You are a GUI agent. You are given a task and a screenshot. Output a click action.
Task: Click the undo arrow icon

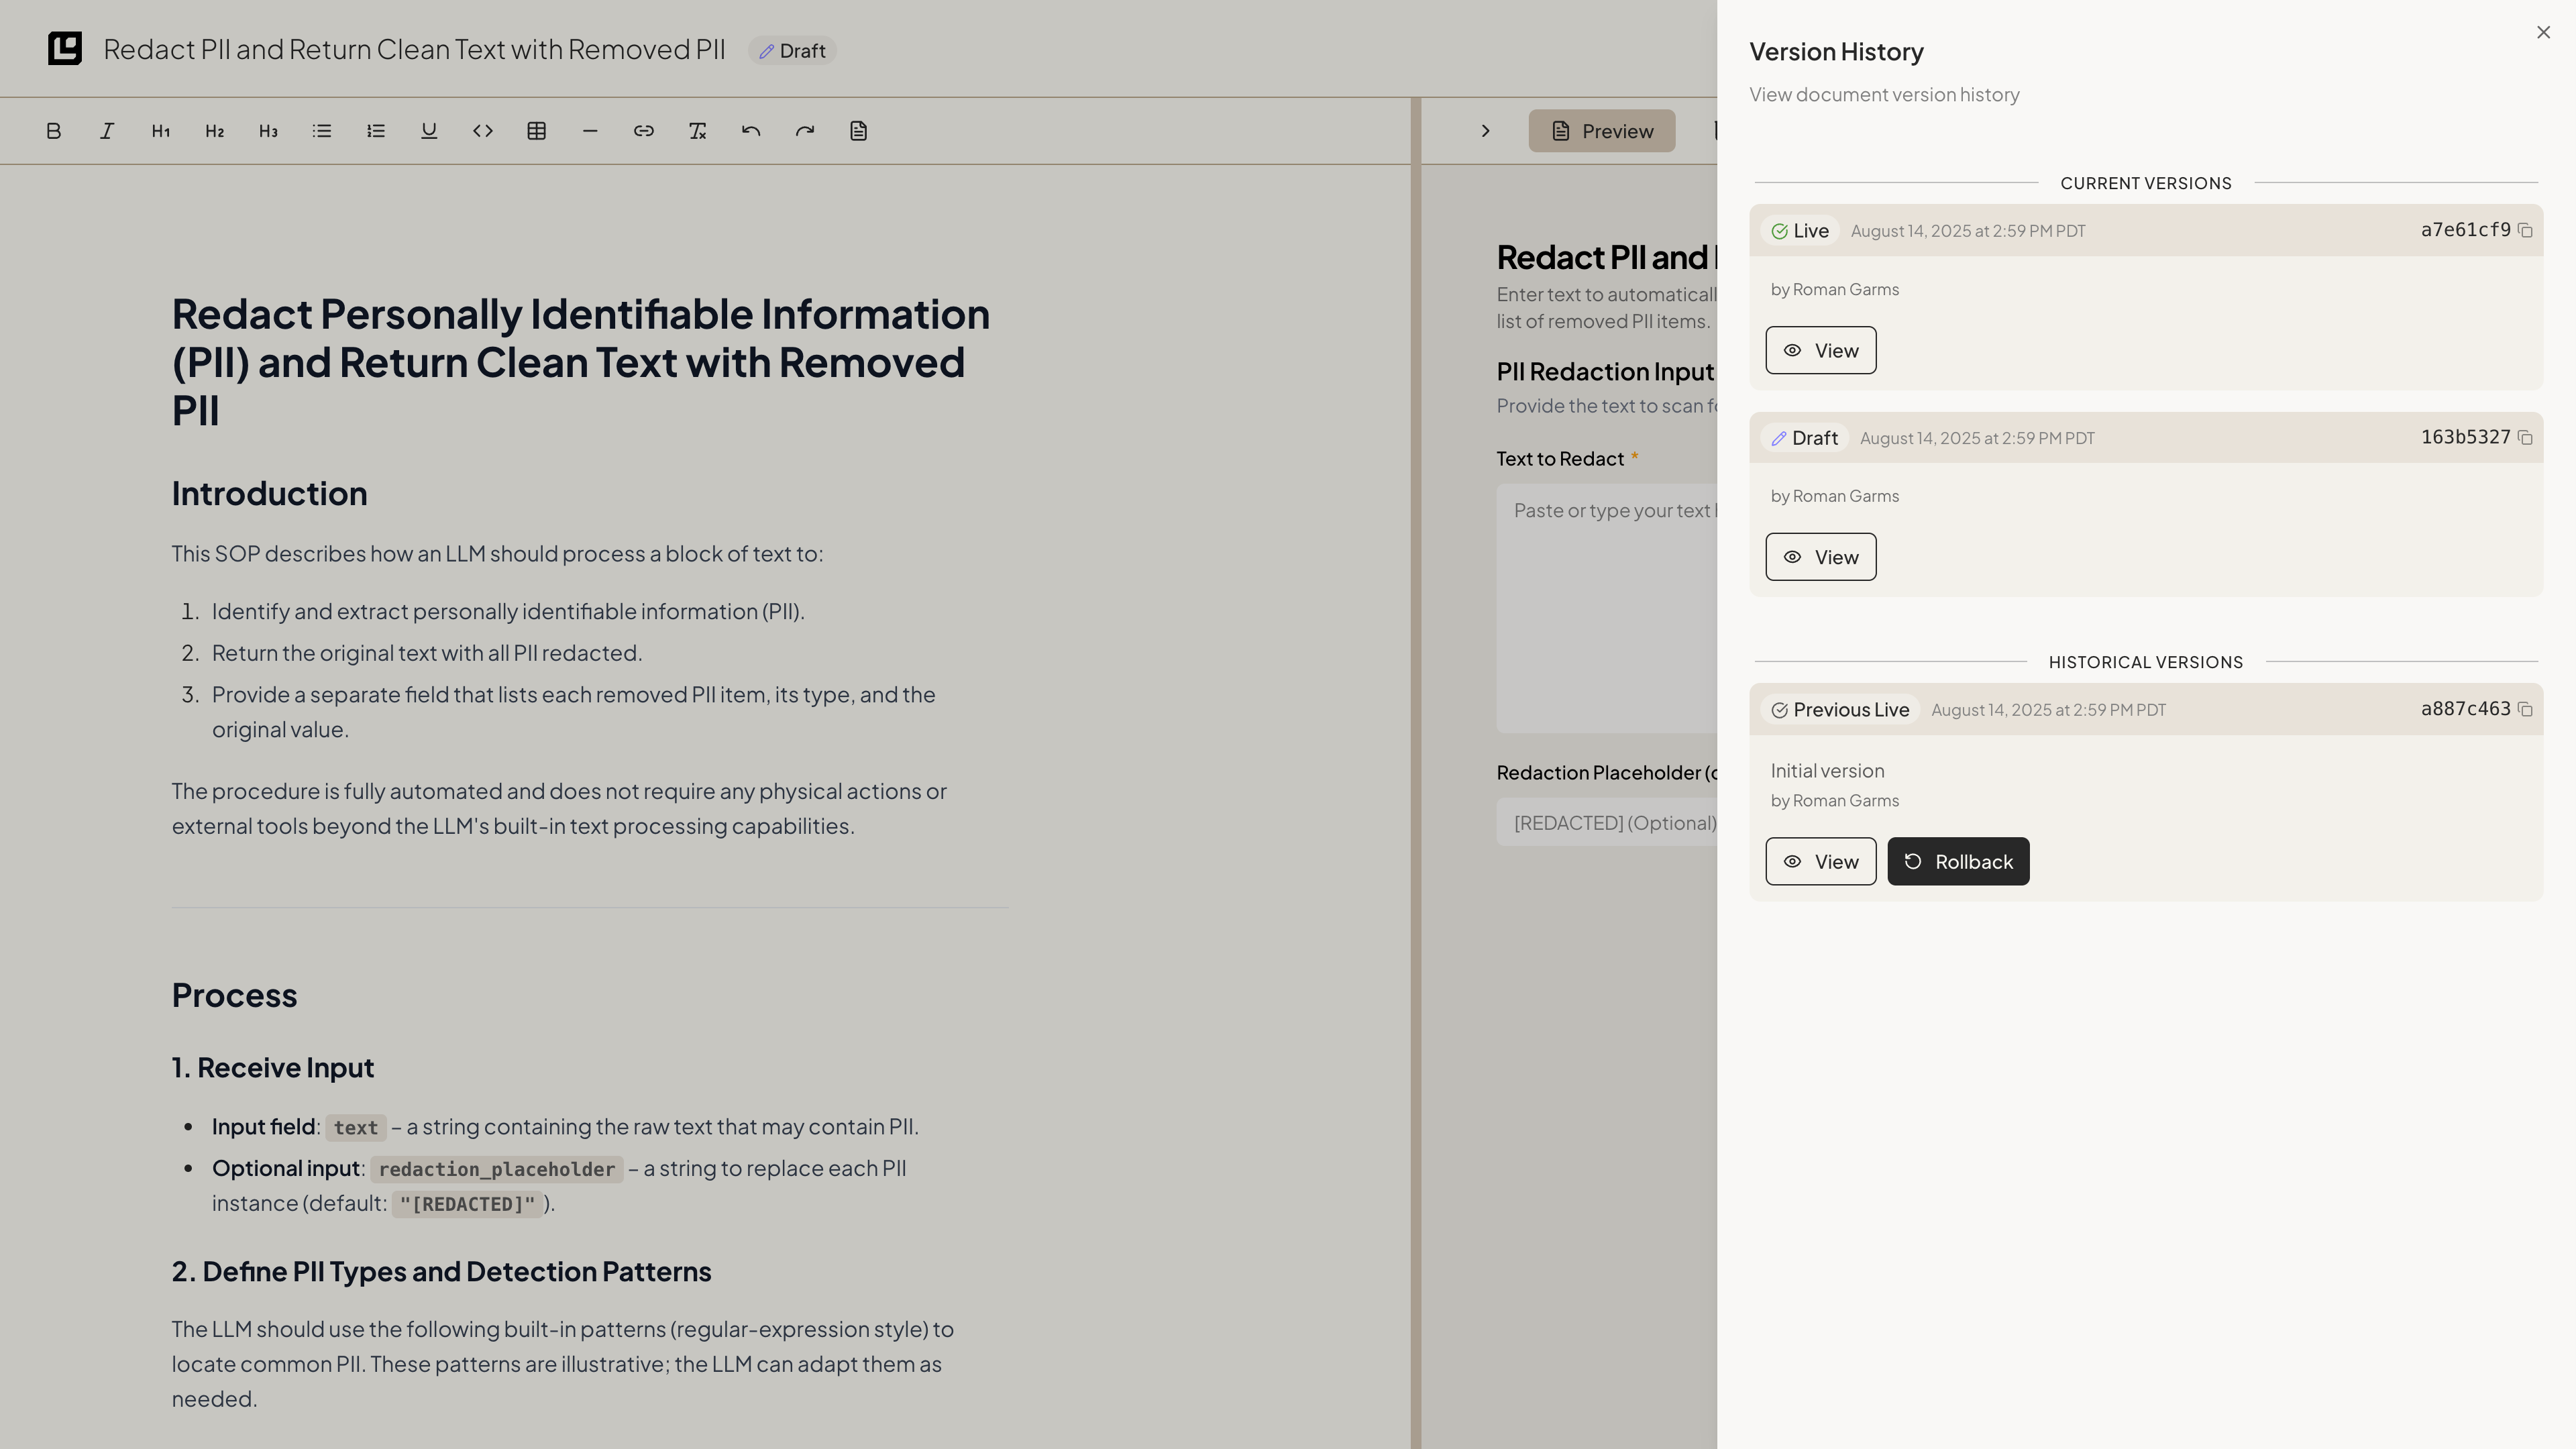[751, 131]
